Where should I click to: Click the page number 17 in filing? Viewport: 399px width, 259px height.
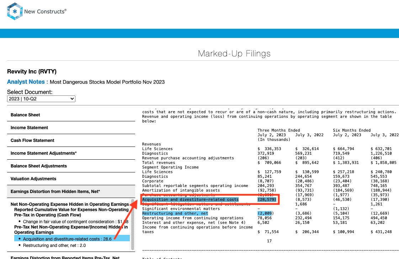tap(269, 241)
